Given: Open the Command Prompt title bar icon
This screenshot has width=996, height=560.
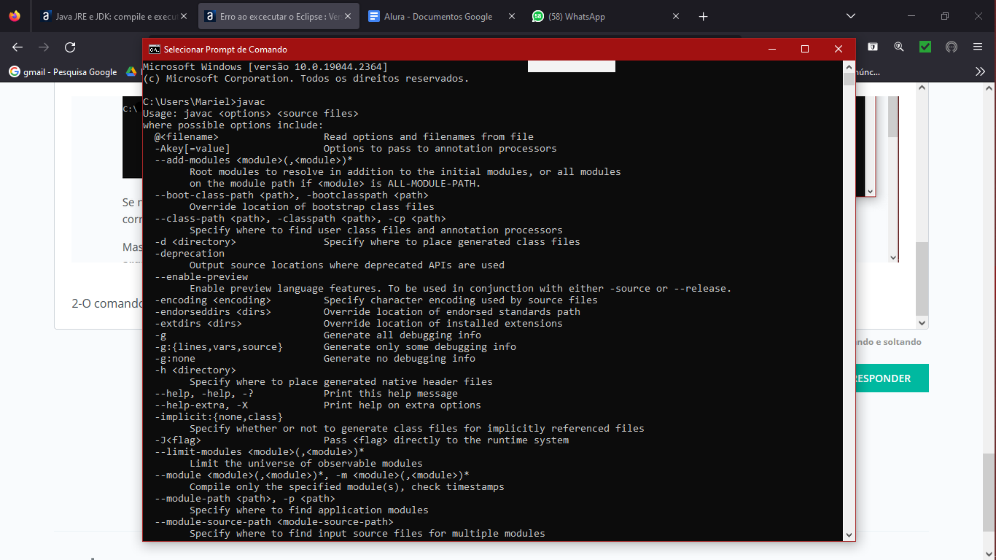Looking at the screenshot, I should coord(154,49).
